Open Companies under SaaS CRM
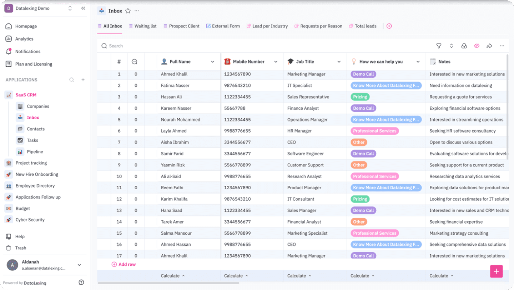Viewport: 514px width, 290px height. [38, 106]
